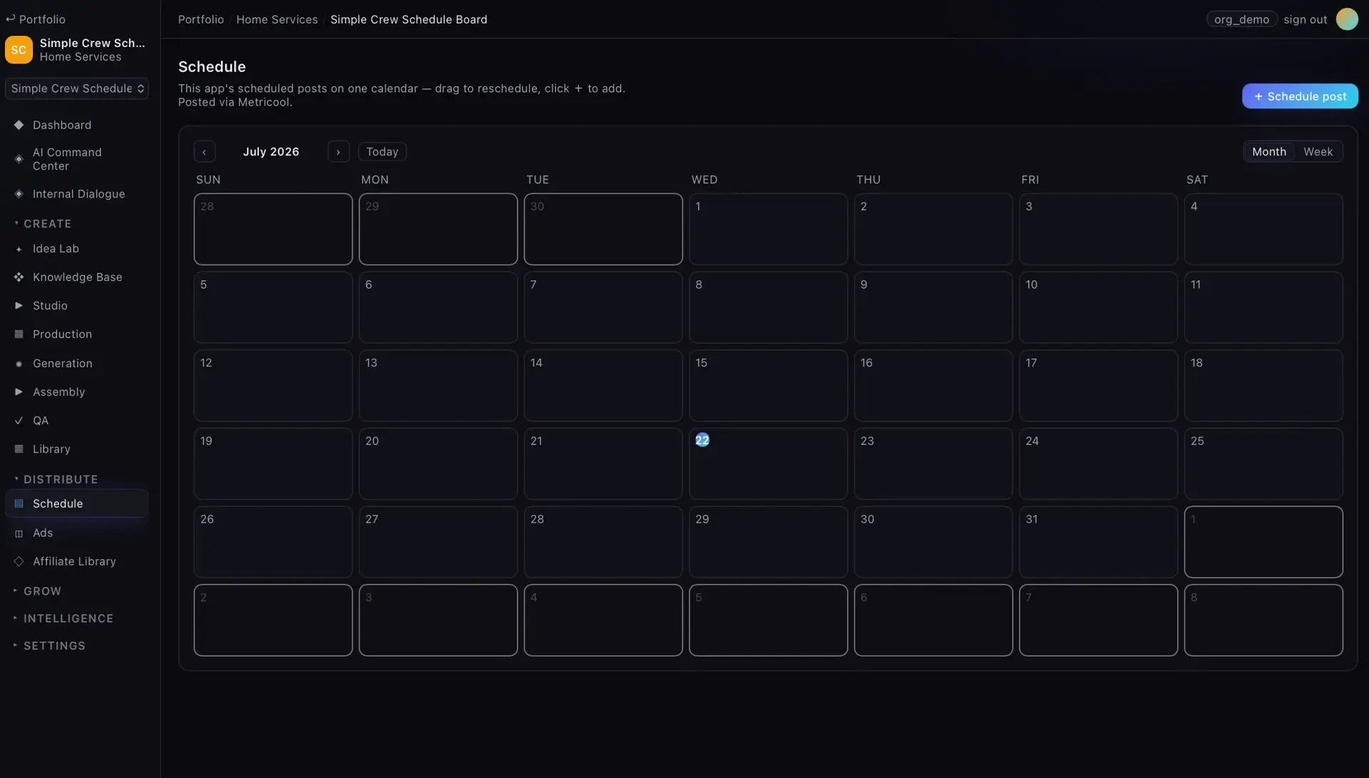The width and height of the screenshot is (1369, 778).
Task: Select the July 21 calendar cell
Action: click(603, 464)
